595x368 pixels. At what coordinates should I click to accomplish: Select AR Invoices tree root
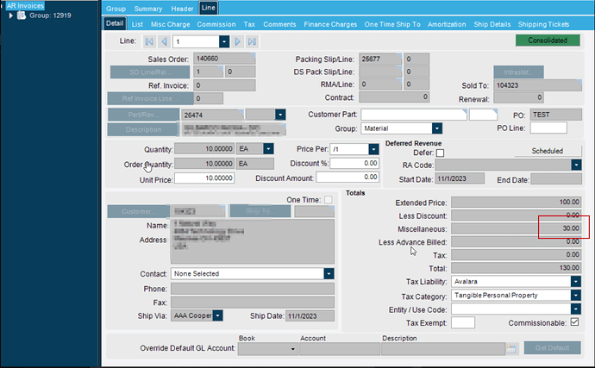pyautogui.click(x=25, y=6)
